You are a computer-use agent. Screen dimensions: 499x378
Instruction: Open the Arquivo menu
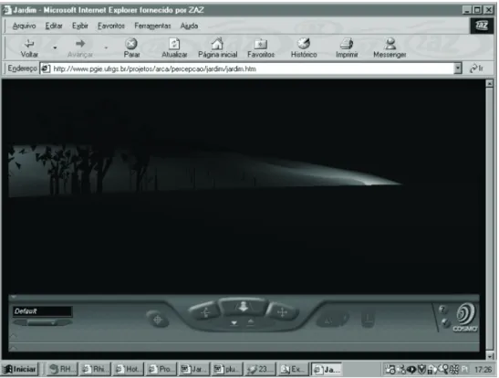pos(25,26)
